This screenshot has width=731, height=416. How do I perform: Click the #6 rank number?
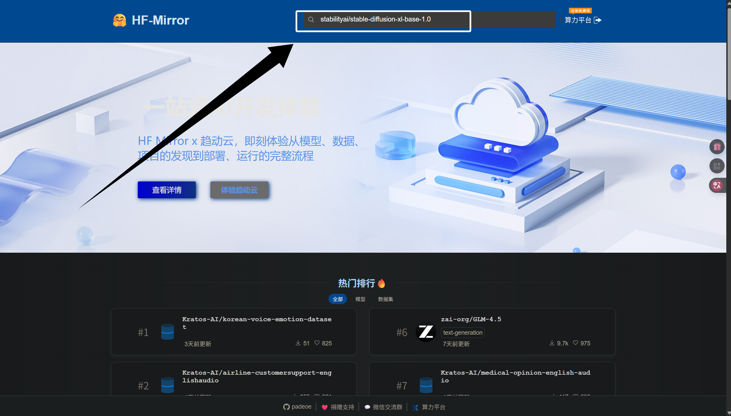[402, 332]
